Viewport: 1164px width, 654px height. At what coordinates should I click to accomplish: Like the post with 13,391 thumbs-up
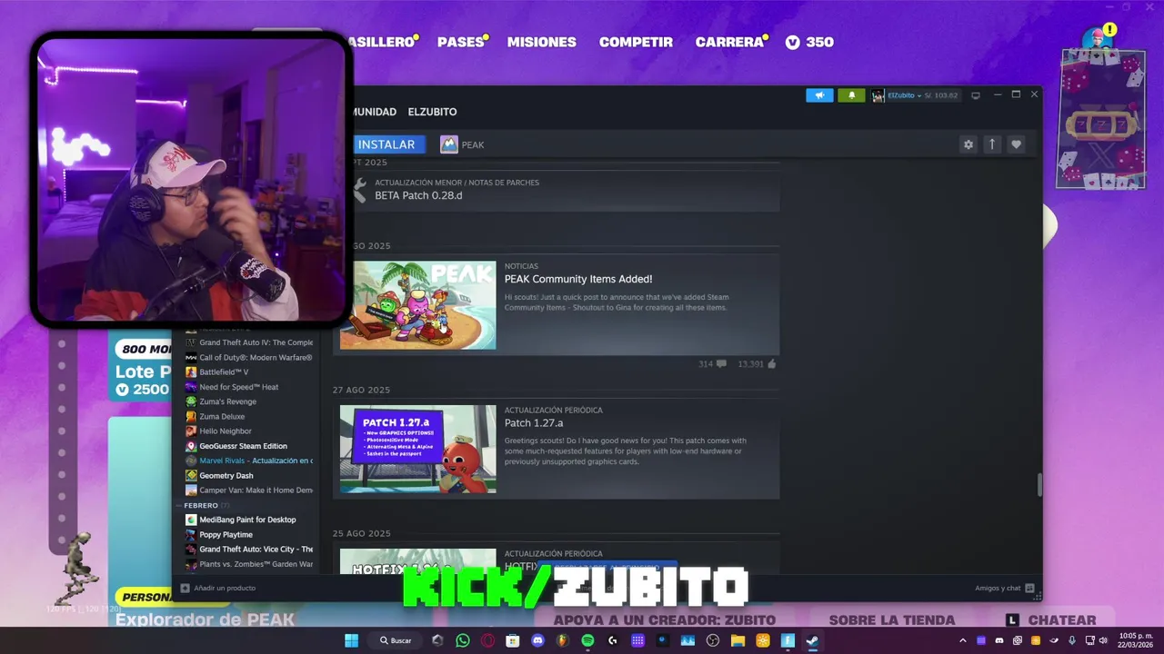771,363
